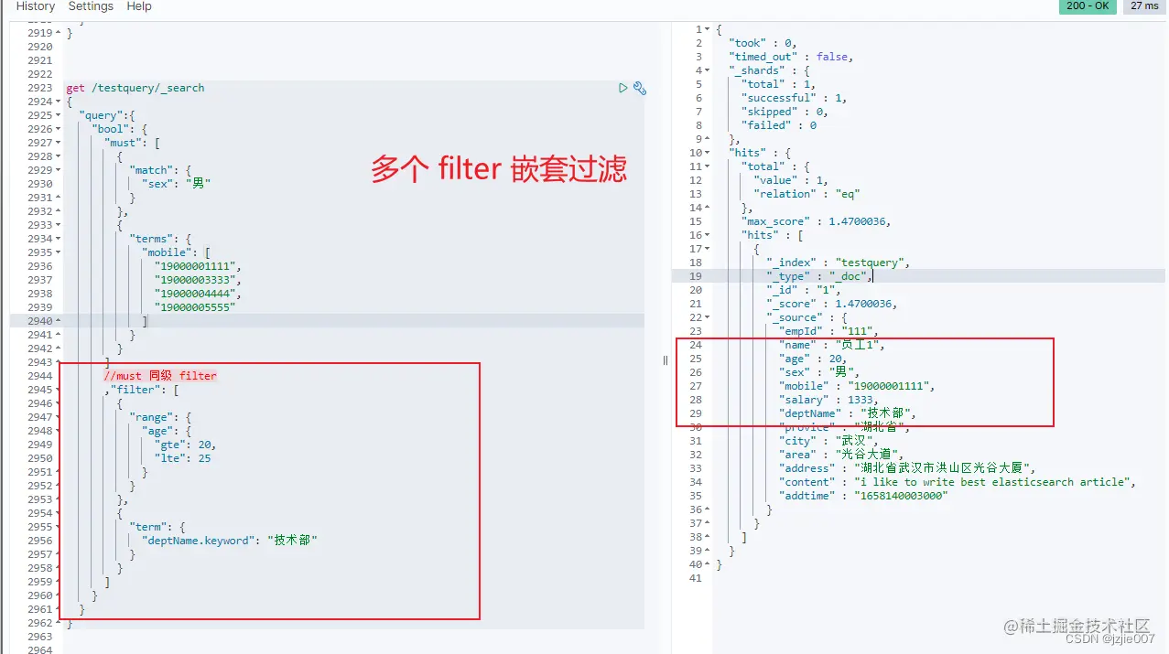Viewport: 1169px width, 654px height.
Task: Click the panel splitter handle between editor and response
Action: click(665, 360)
